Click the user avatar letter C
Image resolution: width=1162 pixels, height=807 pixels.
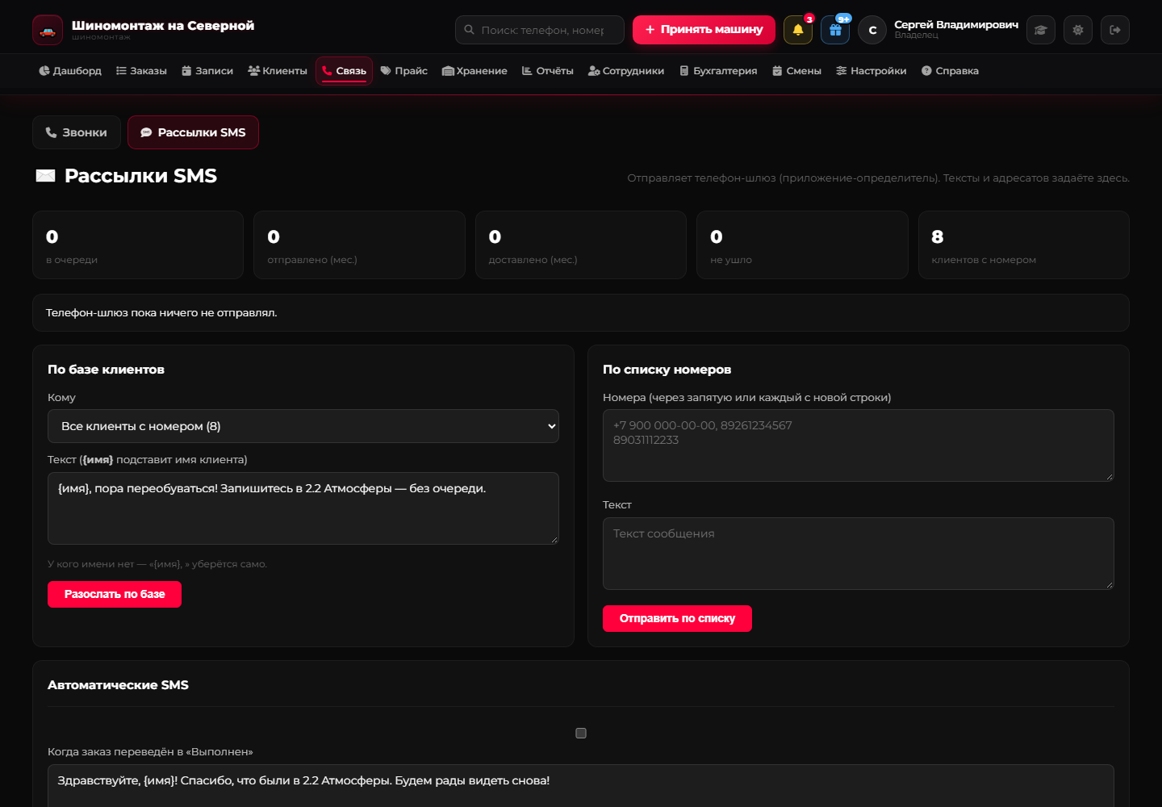point(872,30)
